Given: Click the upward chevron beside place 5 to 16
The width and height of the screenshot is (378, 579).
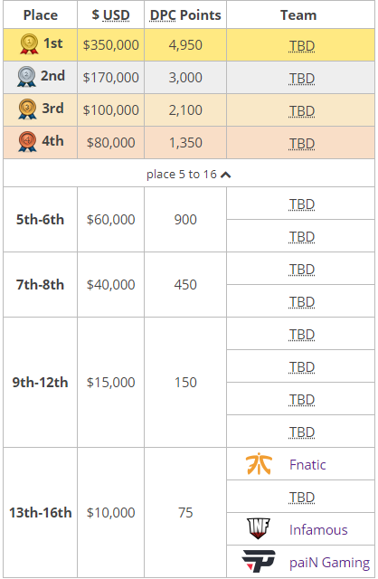Looking at the screenshot, I should 225,175.
